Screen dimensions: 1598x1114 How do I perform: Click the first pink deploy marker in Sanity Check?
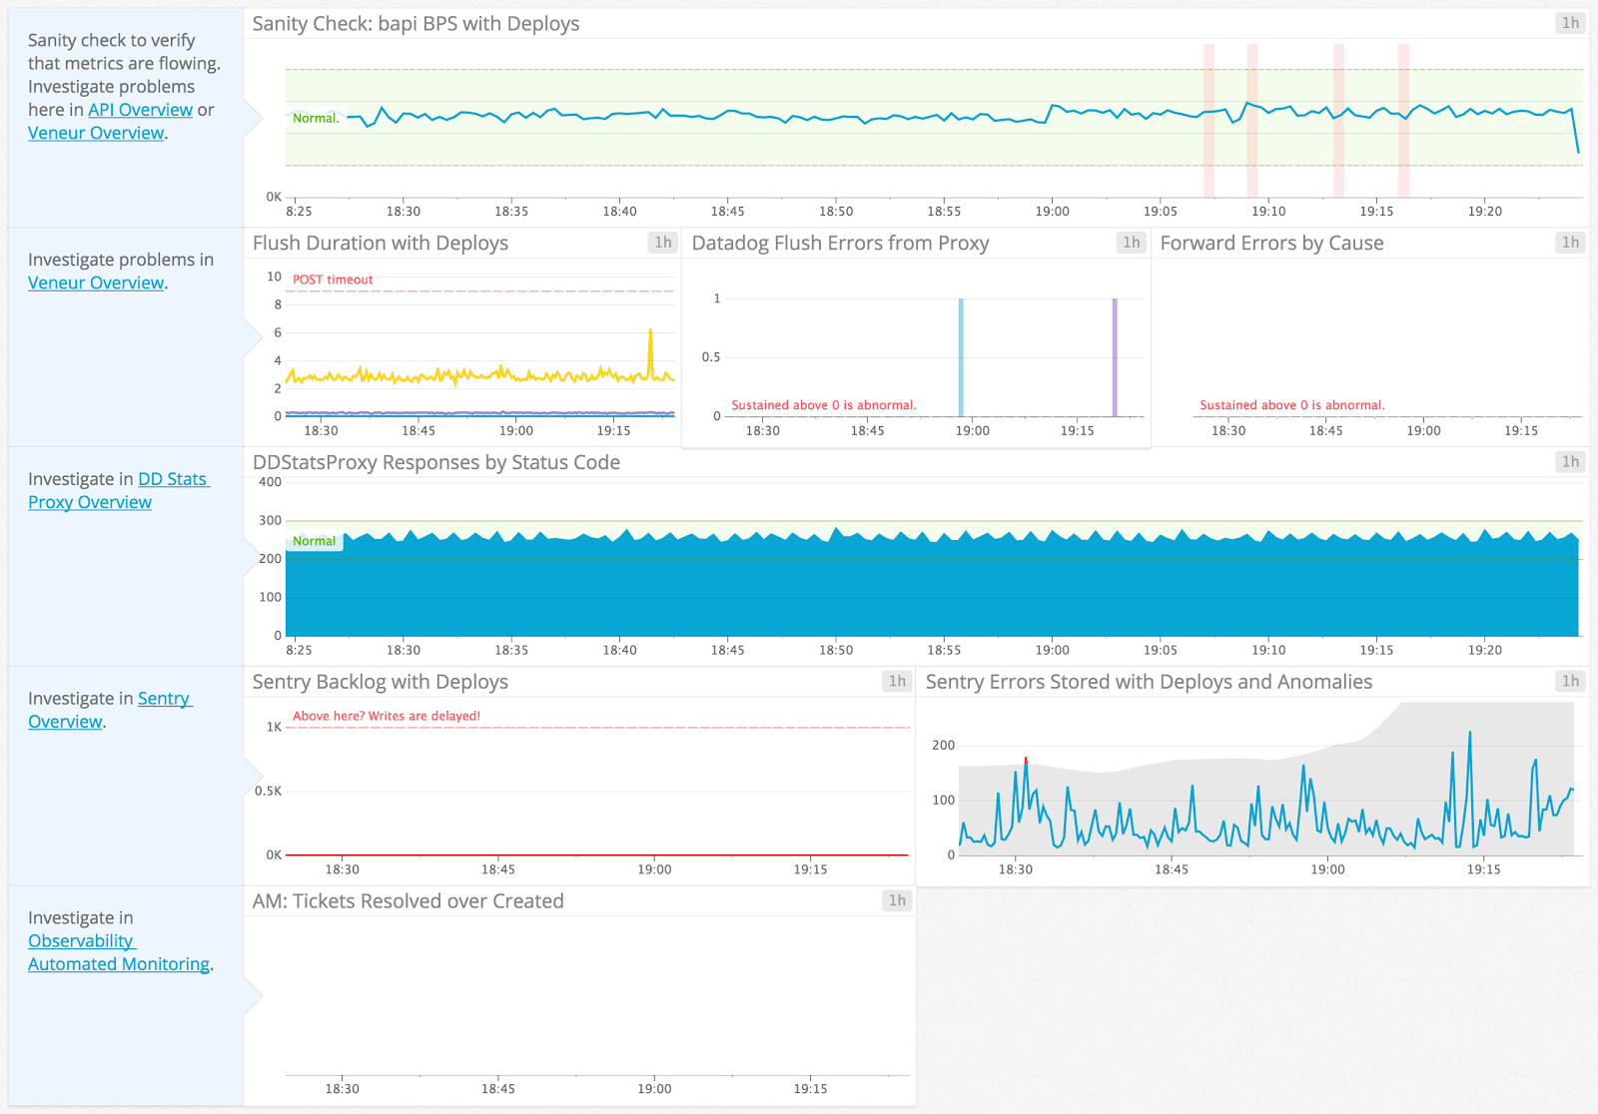(x=1208, y=120)
